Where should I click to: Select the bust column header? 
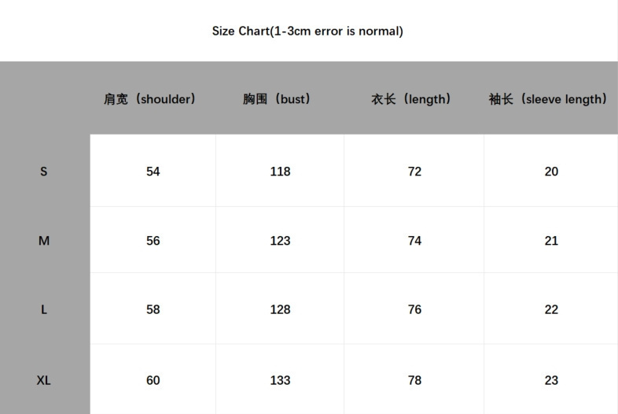[277, 98]
